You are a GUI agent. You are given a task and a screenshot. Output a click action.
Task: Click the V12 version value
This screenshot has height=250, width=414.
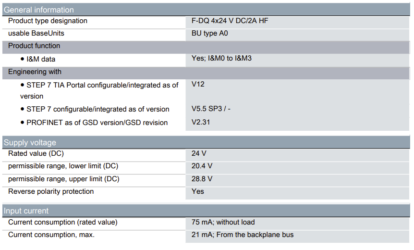pyautogui.click(x=198, y=85)
